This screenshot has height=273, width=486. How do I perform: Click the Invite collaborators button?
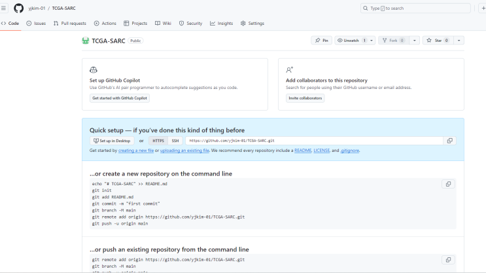click(305, 98)
